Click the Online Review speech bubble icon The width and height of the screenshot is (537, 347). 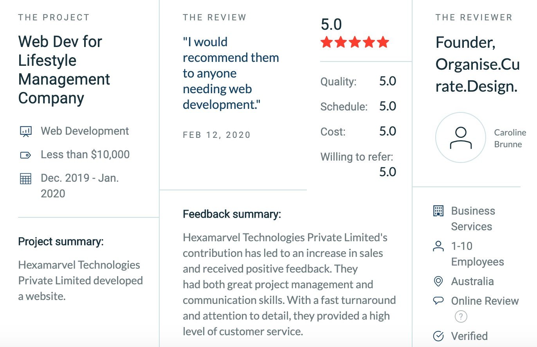pyautogui.click(x=438, y=301)
